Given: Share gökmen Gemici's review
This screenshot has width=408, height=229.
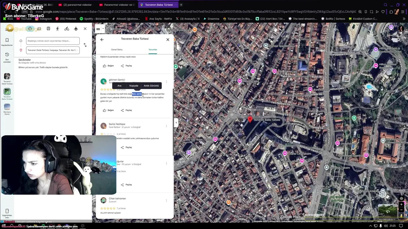Looking at the screenshot, I should click(x=126, y=110).
